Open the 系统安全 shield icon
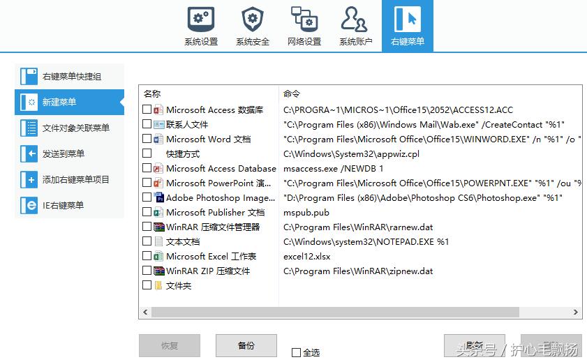This screenshot has height=362, width=587. tap(253, 20)
